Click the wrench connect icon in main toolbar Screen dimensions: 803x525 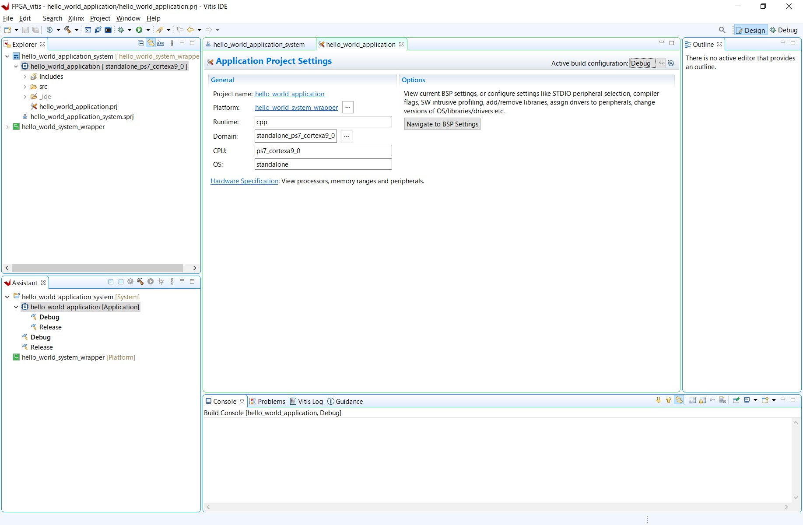(98, 30)
